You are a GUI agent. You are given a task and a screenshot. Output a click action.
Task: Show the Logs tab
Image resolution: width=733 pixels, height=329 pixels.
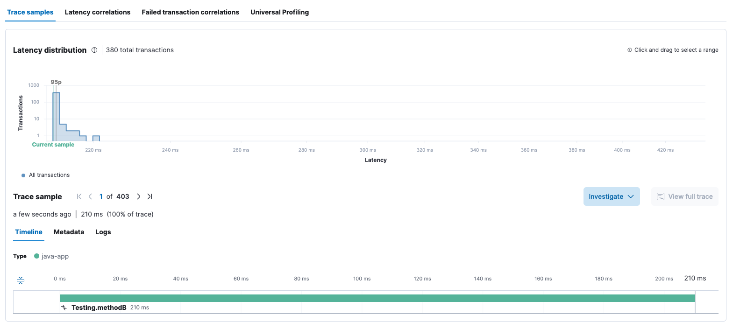(103, 232)
